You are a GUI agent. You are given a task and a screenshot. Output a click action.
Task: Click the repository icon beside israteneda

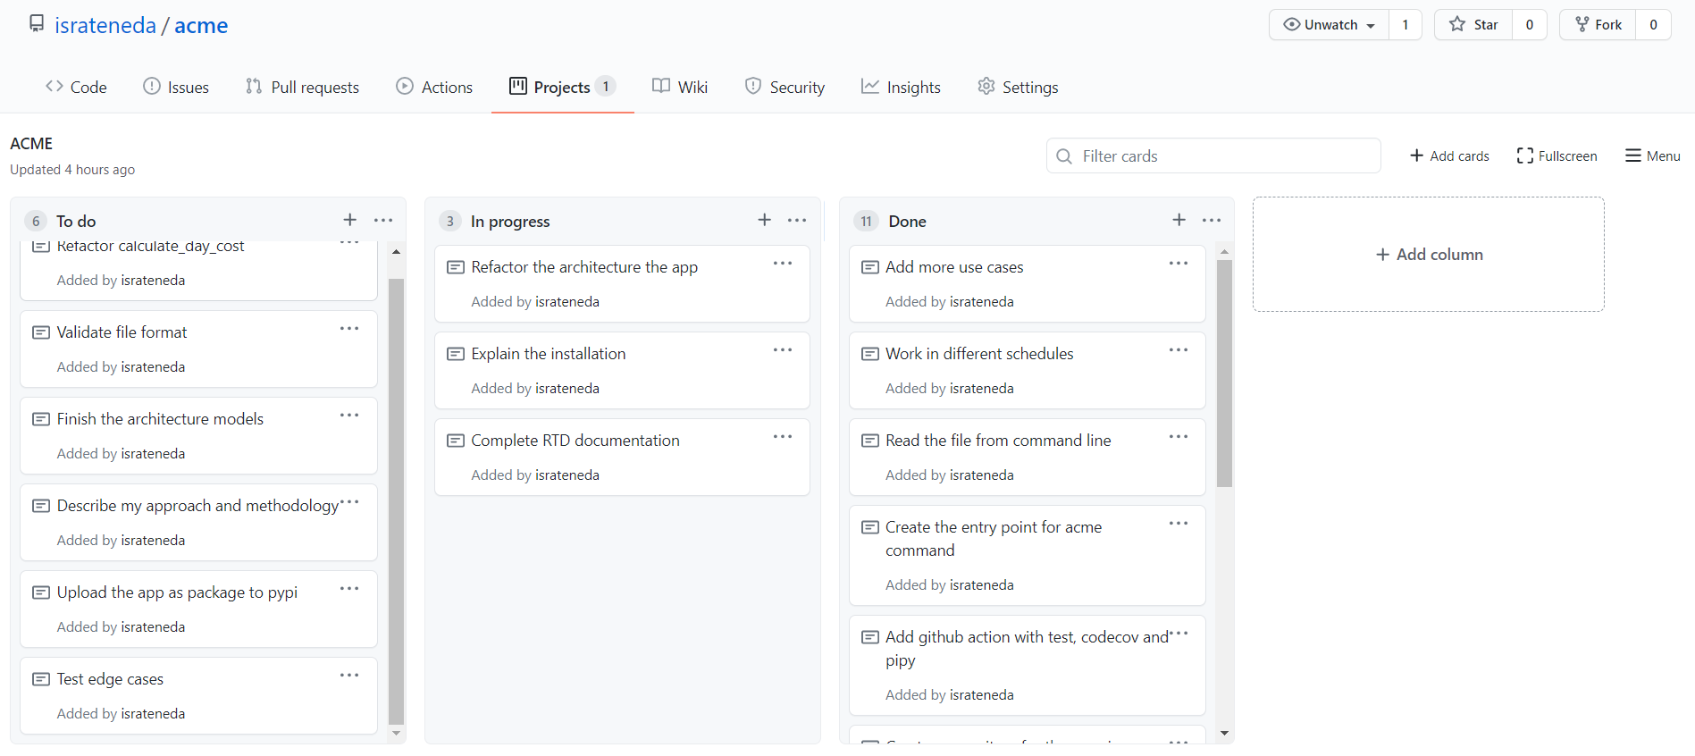point(37,23)
